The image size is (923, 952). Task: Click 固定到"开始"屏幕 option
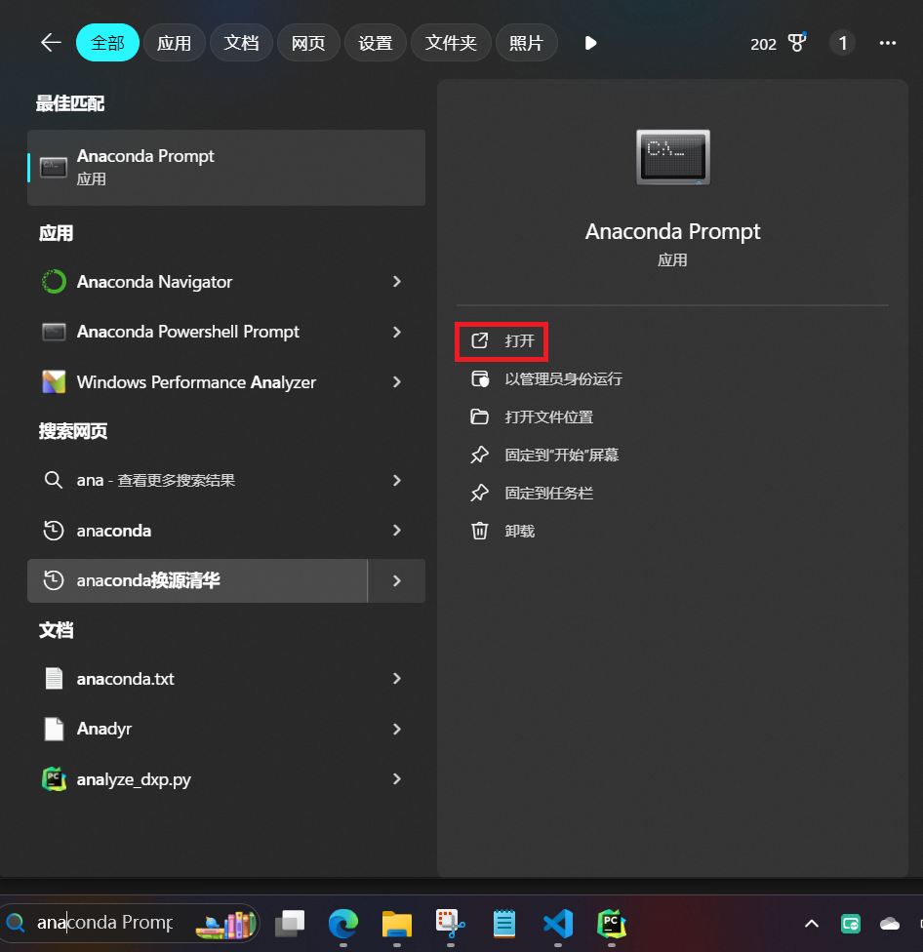544,455
